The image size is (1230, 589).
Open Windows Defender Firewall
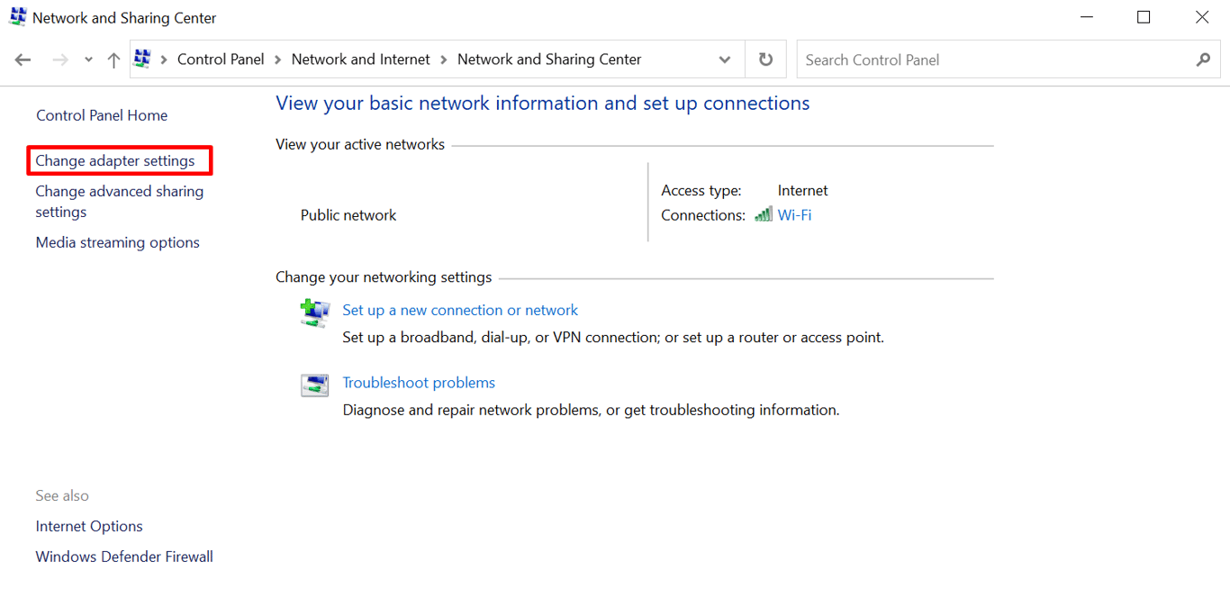coord(123,556)
